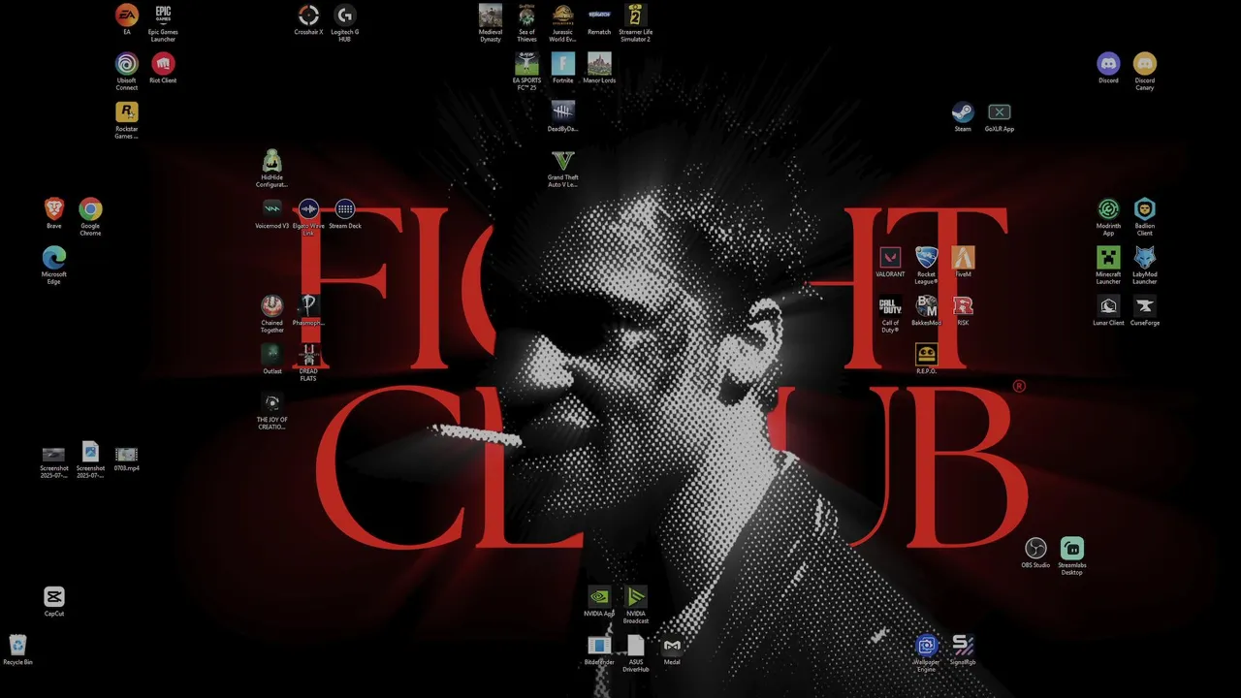Select the Bildefinder icon
The image size is (1241, 698).
click(x=599, y=646)
